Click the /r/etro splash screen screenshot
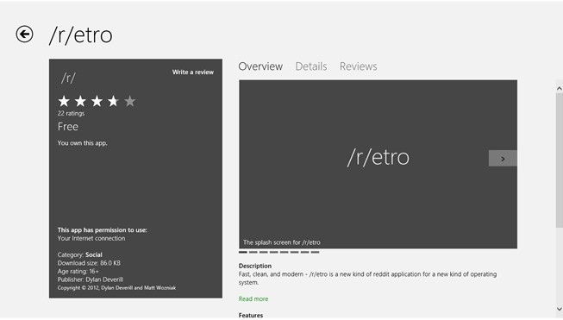 tap(378, 164)
